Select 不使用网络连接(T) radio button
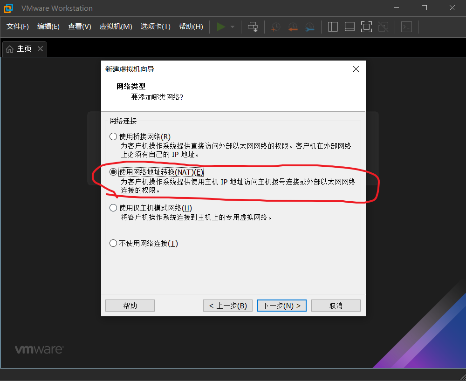Viewport: 466px width, 381px height. [113, 243]
